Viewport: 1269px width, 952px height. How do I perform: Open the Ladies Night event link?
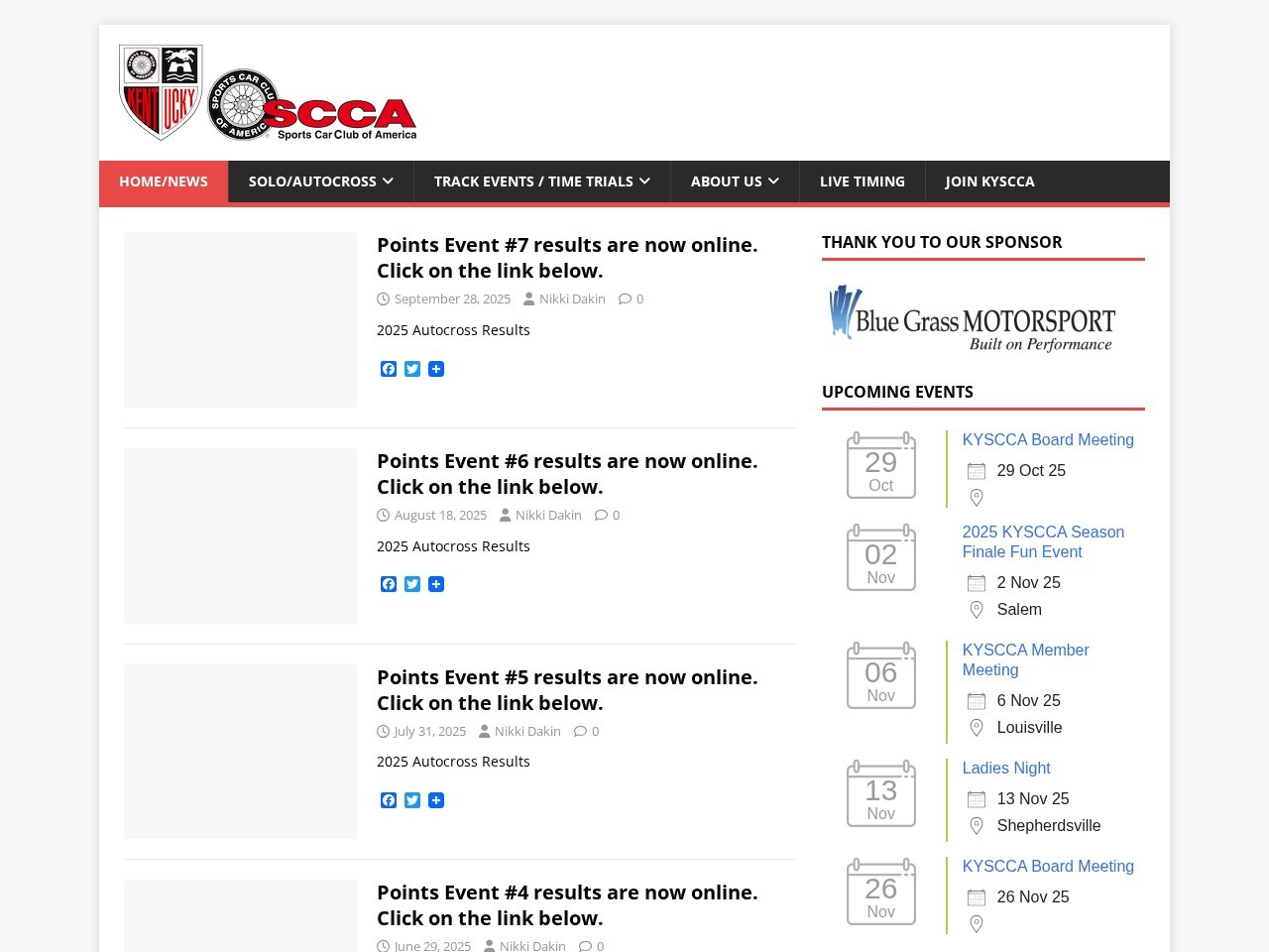point(1005,768)
